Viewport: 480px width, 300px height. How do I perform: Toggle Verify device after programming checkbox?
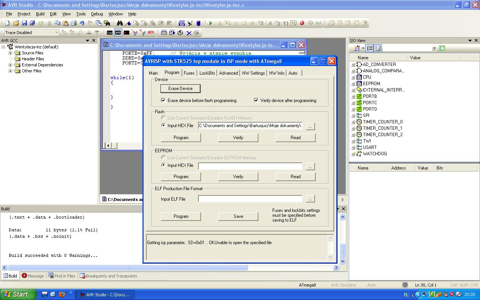256,100
